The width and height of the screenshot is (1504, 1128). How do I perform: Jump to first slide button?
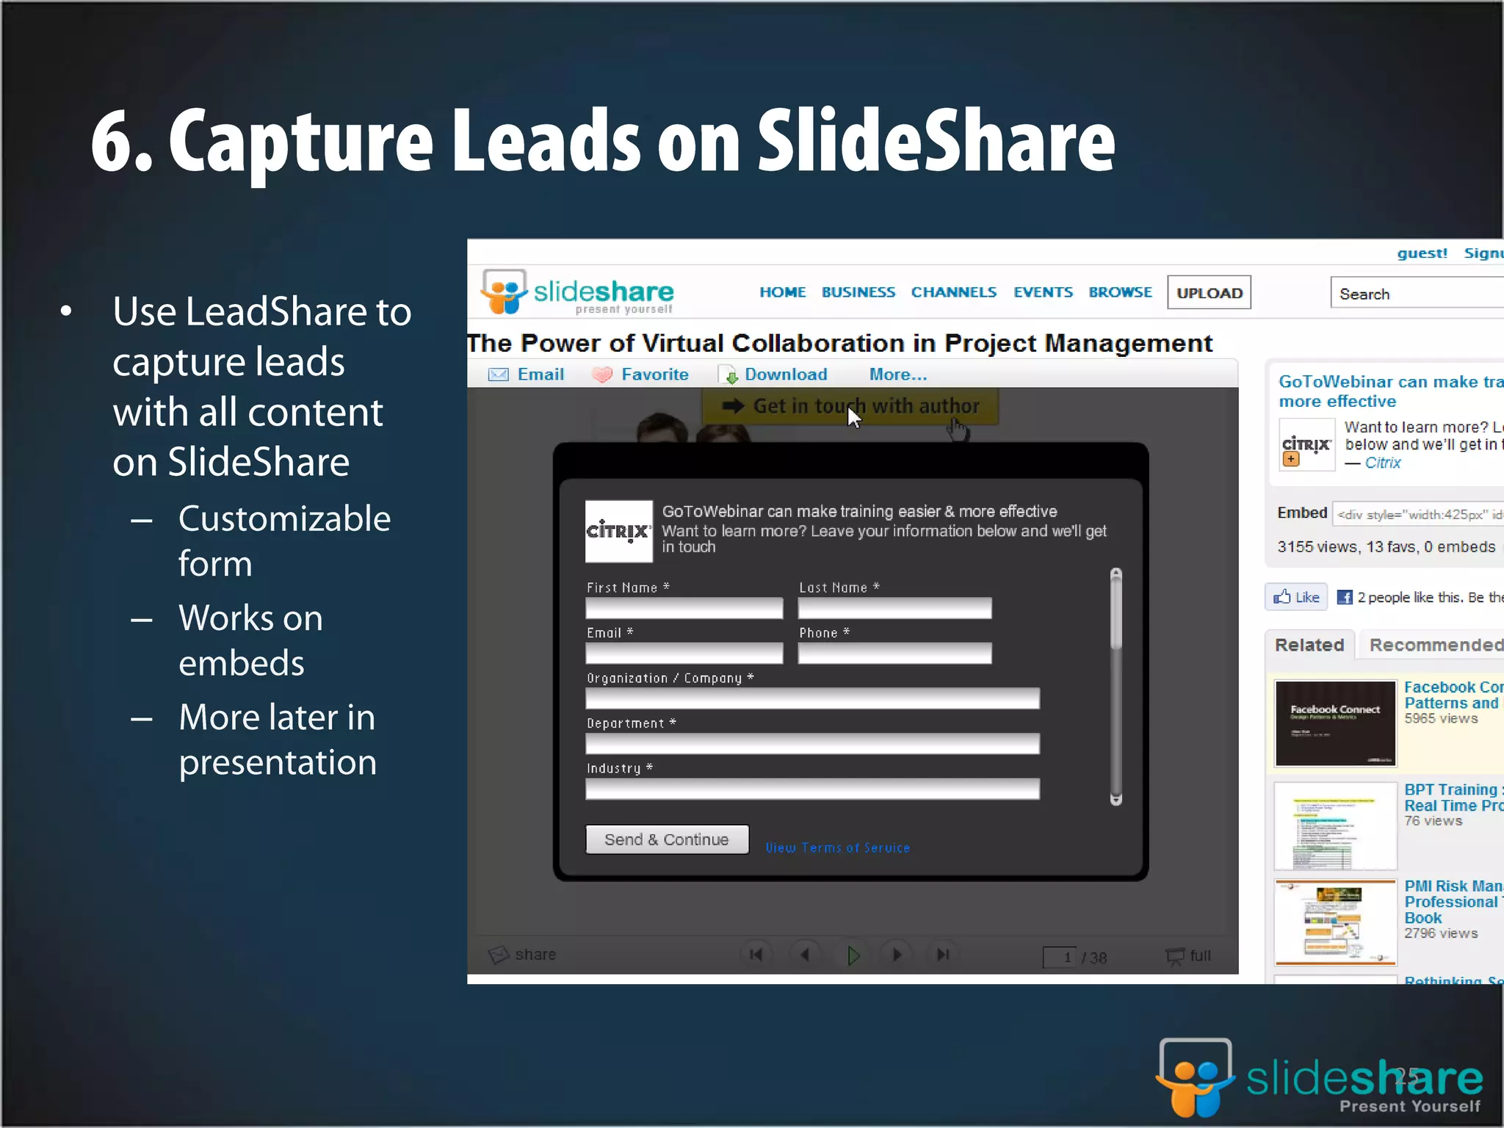tap(756, 955)
